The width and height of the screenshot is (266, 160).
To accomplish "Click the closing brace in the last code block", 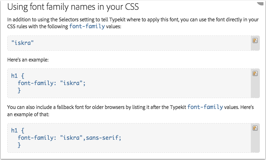I will pos(19,145).
